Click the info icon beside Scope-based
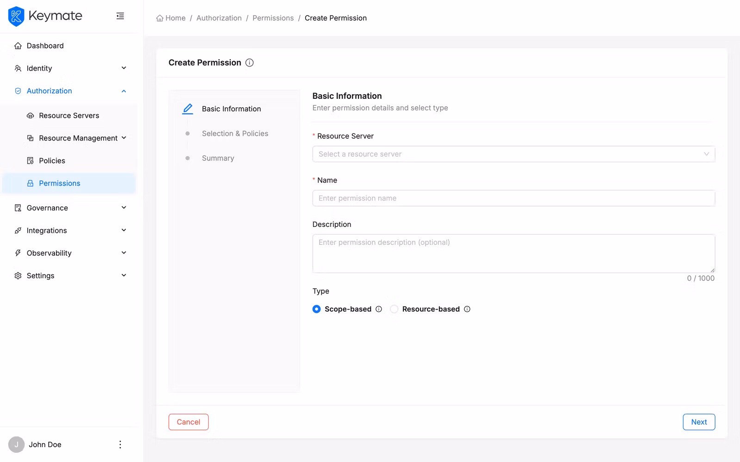740x462 pixels. [x=379, y=309]
